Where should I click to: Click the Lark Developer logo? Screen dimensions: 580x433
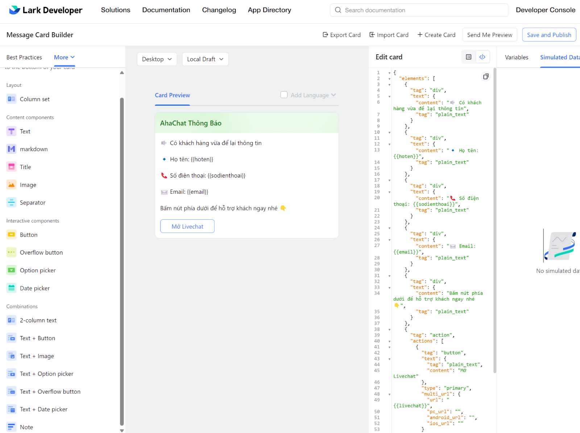pyautogui.click(x=46, y=10)
